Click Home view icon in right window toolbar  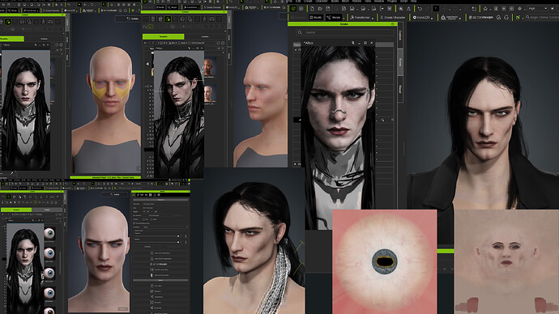pos(485,9)
